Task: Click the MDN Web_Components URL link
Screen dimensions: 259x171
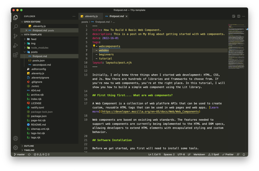Action: point(150,112)
